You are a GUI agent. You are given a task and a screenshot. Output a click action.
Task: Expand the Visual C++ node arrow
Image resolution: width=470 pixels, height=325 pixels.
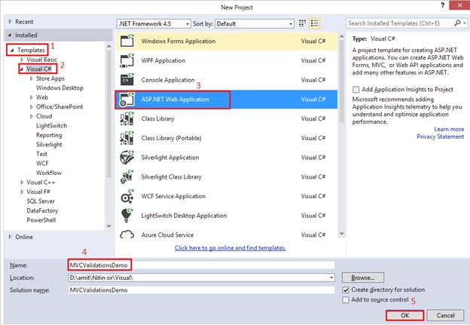point(22,182)
